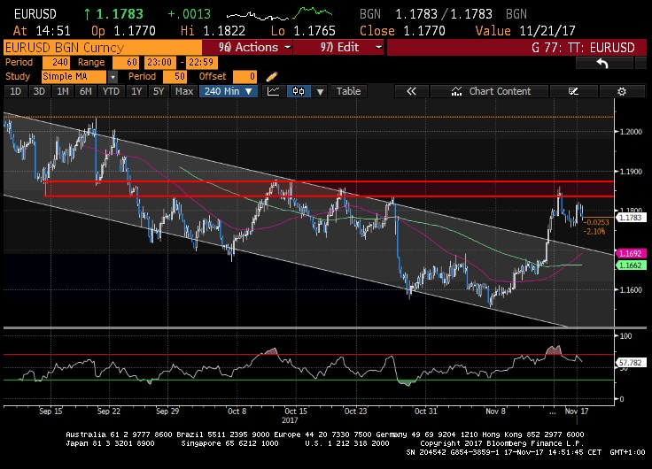Screen dimensions: 652x469
Task: Open the Simple MA study dropdown
Action: point(74,77)
